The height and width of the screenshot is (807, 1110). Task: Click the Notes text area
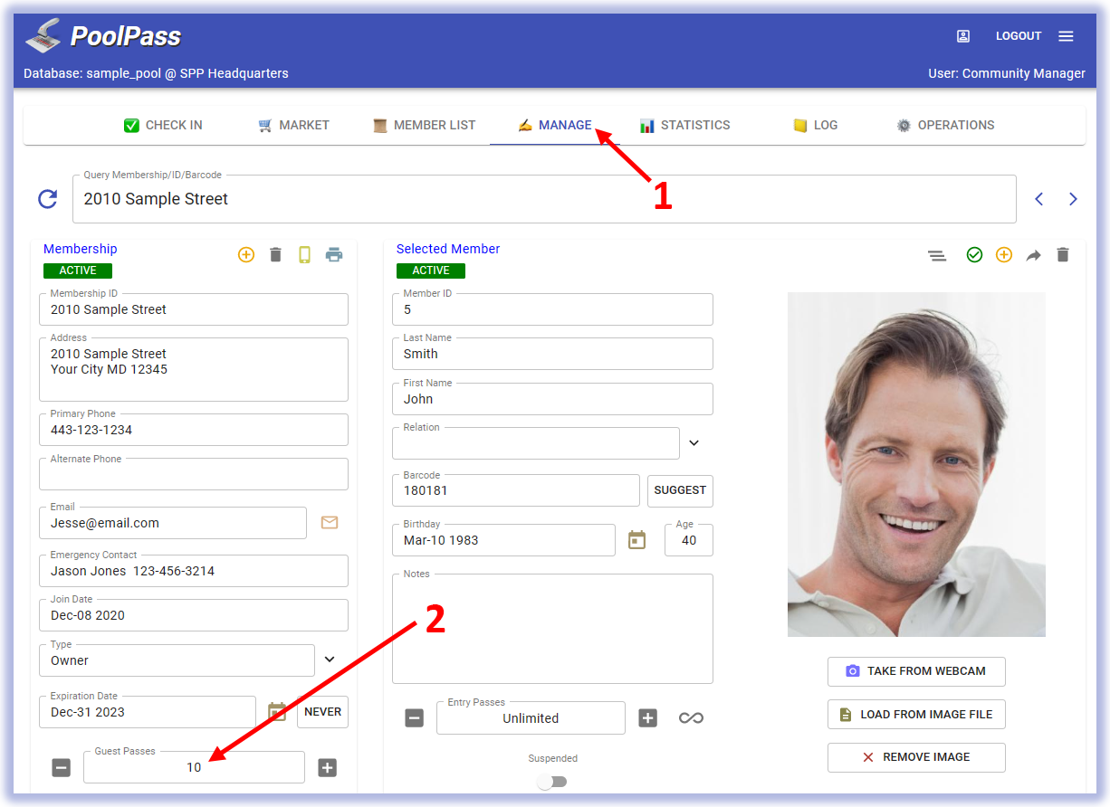coord(552,629)
